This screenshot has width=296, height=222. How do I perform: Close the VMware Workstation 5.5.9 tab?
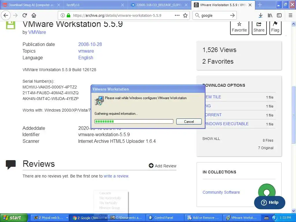[250, 5]
